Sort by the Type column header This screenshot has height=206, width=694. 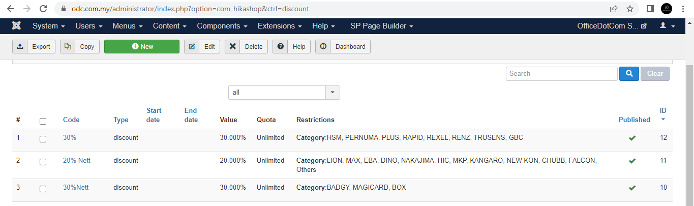click(x=121, y=120)
